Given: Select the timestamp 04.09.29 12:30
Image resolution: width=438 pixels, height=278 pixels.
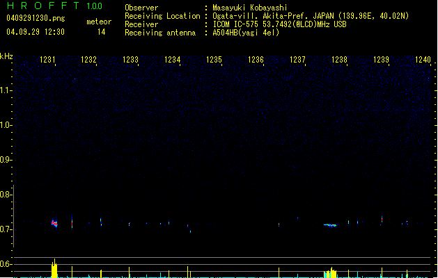Looking at the screenshot, I should pos(36,32).
